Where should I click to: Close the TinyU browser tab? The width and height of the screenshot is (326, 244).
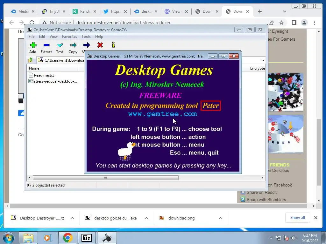click(64, 12)
